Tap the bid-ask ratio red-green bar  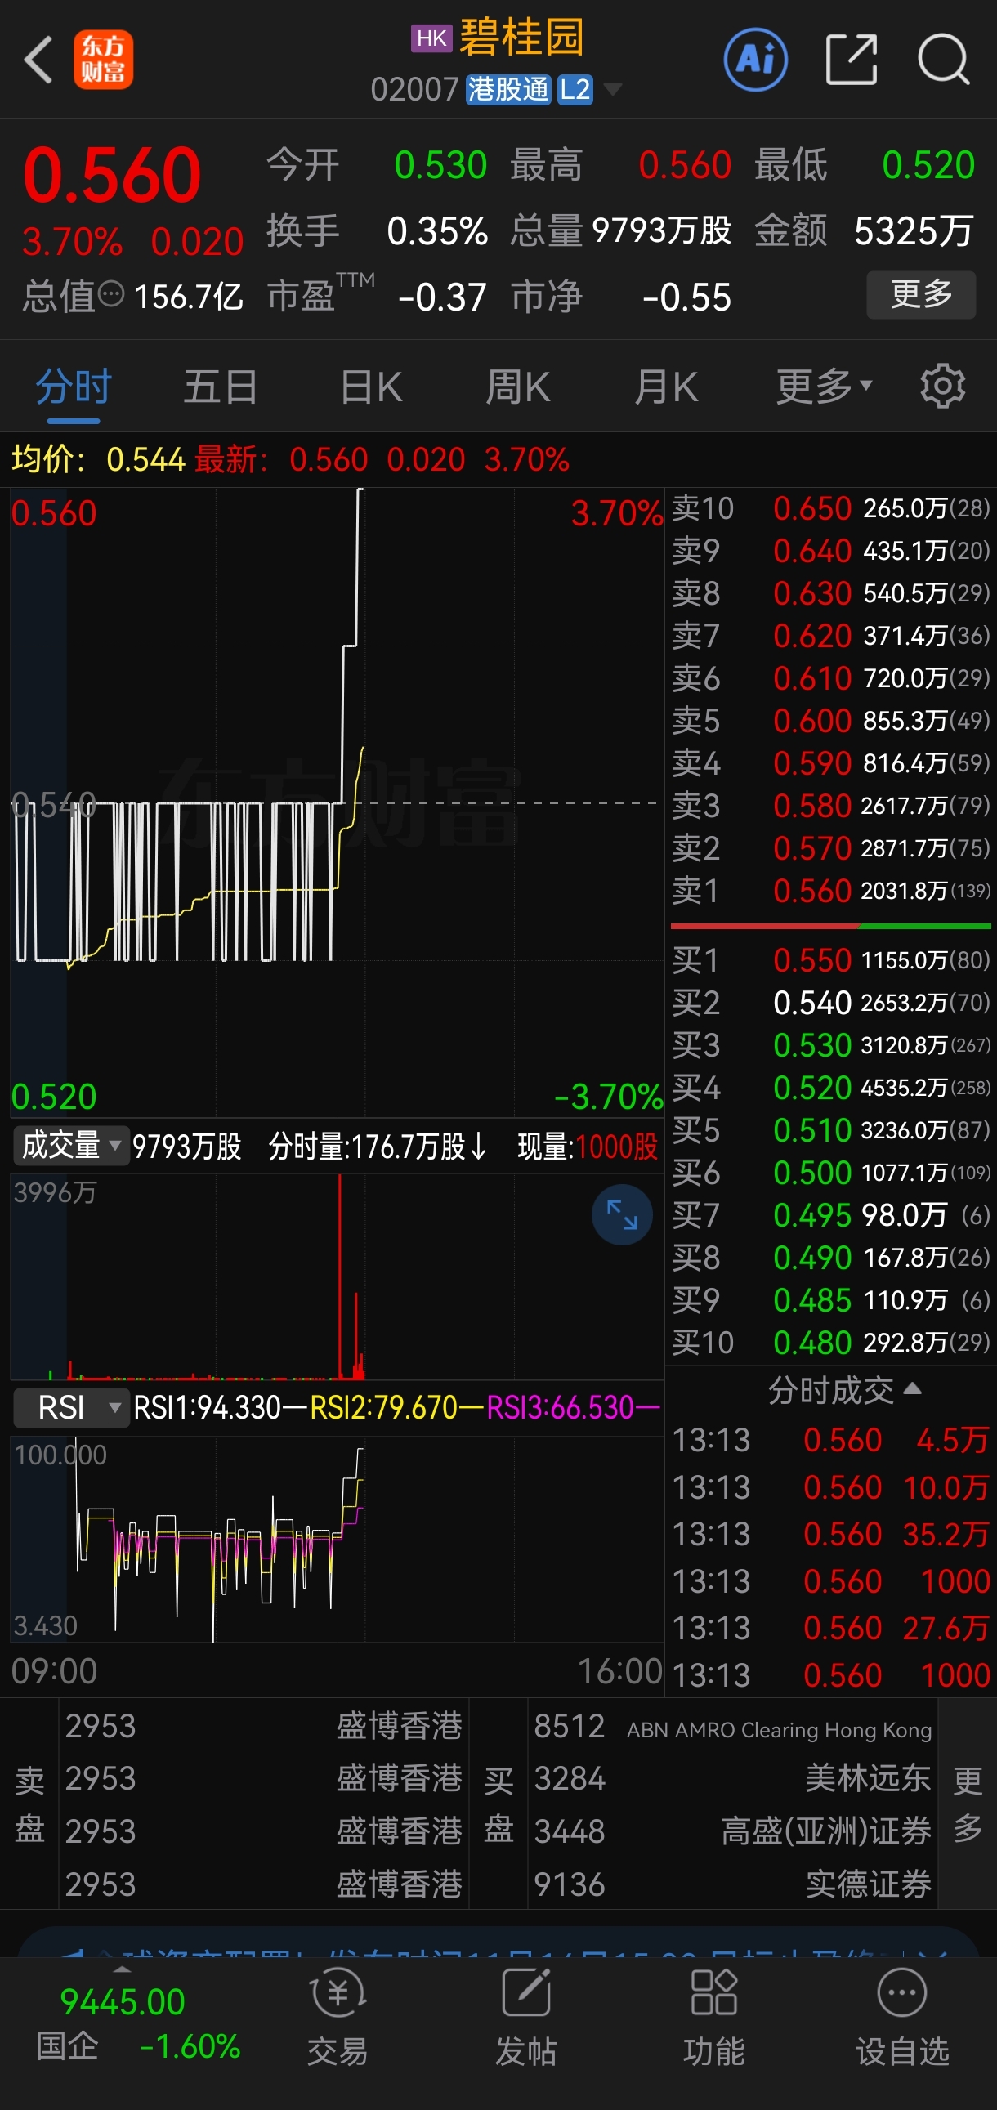(830, 927)
